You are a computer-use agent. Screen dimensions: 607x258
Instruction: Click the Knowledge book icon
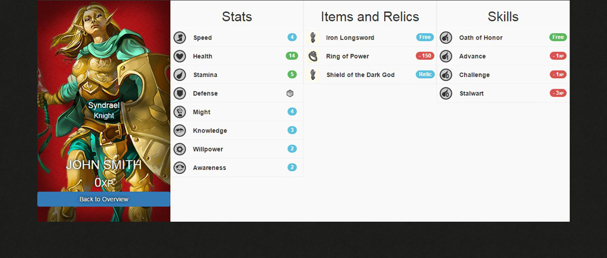point(180,131)
